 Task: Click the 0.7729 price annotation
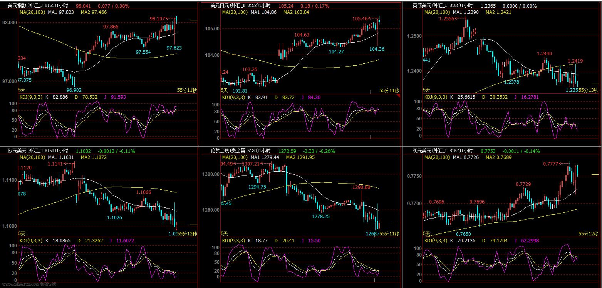(523, 185)
